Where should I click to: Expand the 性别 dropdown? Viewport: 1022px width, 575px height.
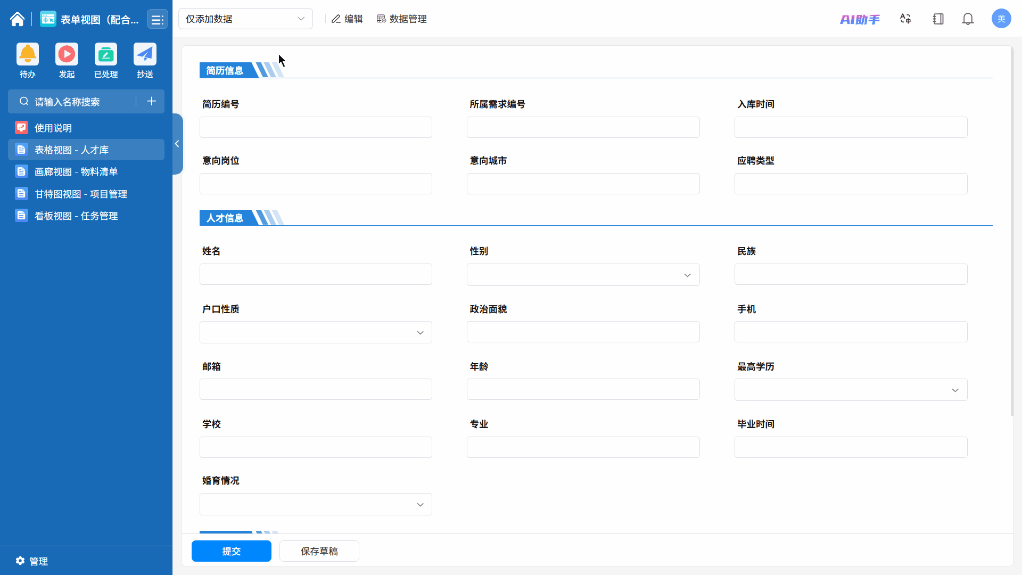[x=583, y=275]
